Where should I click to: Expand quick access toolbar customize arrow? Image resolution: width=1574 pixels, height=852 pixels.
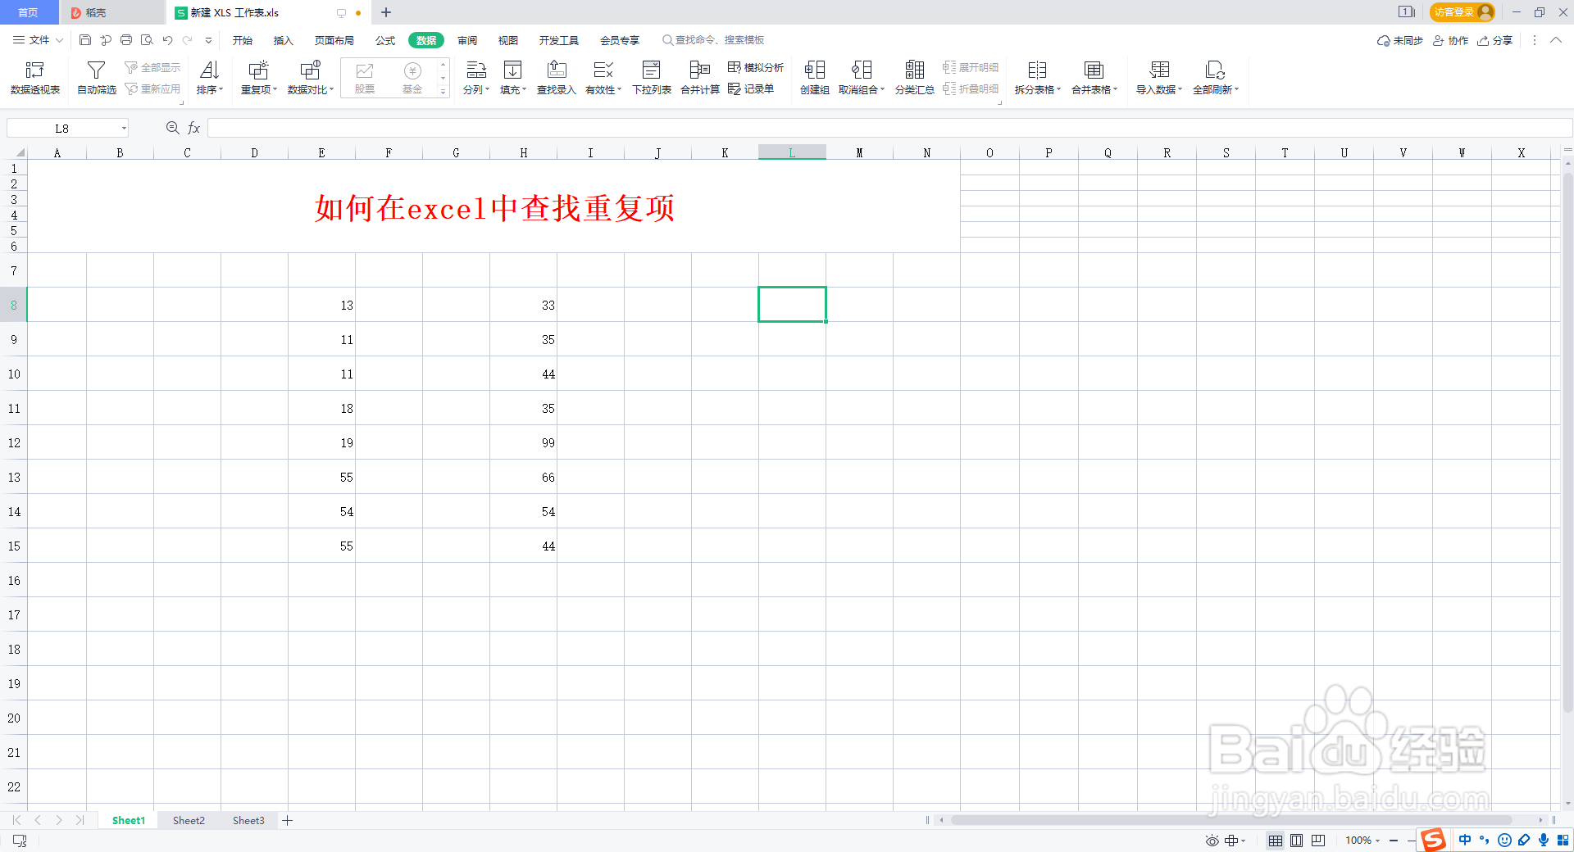(208, 40)
